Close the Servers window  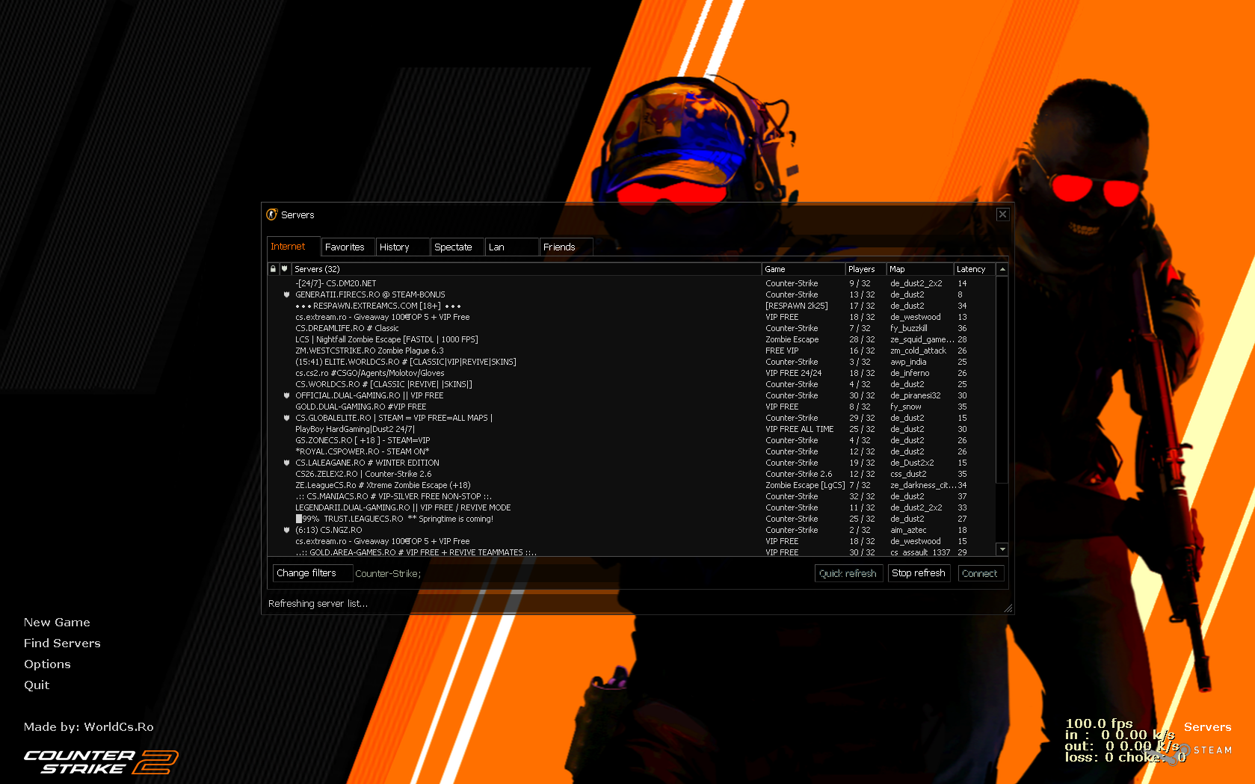click(1002, 214)
